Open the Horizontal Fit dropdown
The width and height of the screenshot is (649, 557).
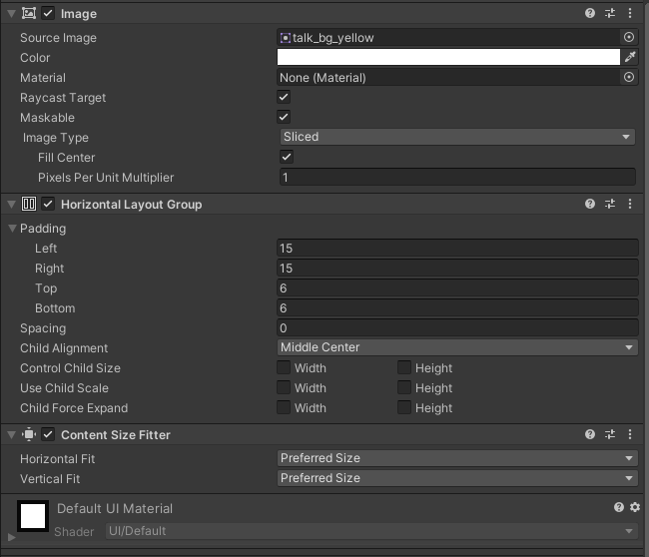click(x=457, y=458)
